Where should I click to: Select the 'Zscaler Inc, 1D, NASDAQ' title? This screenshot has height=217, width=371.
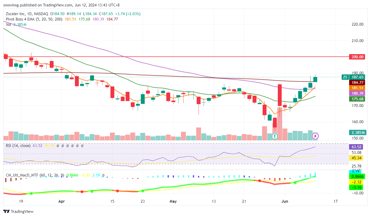pyautogui.click(x=27, y=14)
